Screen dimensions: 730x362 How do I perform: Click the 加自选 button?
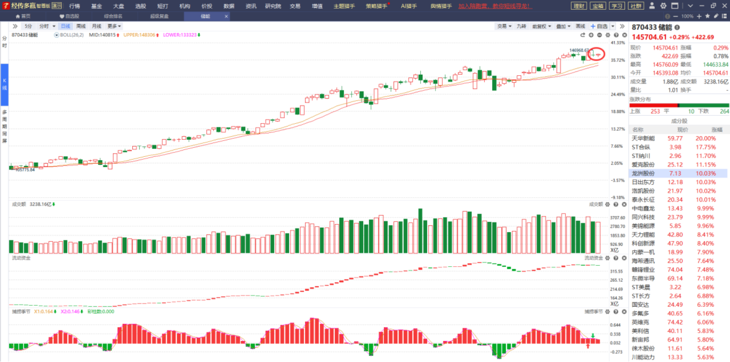click(x=599, y=26)
